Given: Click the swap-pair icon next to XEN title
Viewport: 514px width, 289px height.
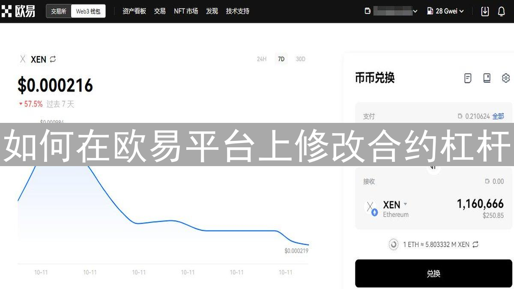Looking at the screenshot, I should (53, 59).
